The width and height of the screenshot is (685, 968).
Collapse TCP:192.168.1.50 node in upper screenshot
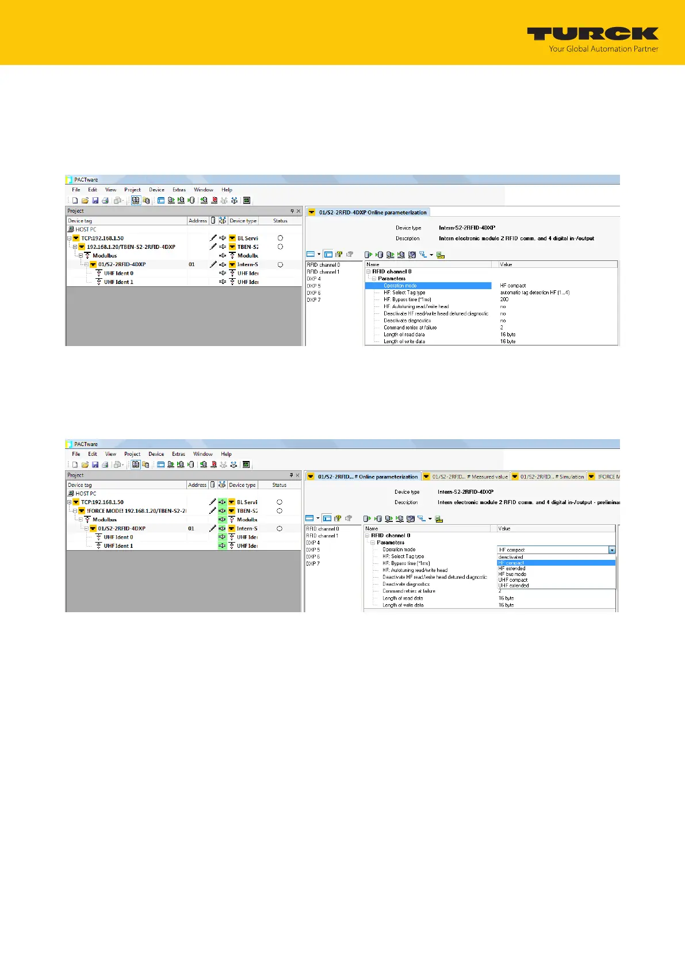click(70, 238)
